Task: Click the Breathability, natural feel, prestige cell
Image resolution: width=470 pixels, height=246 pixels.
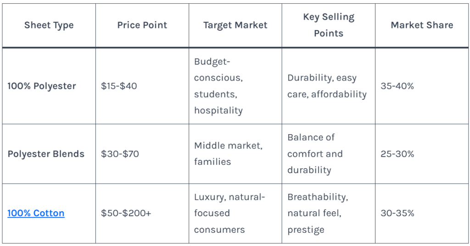Action: tap(318, 213)
